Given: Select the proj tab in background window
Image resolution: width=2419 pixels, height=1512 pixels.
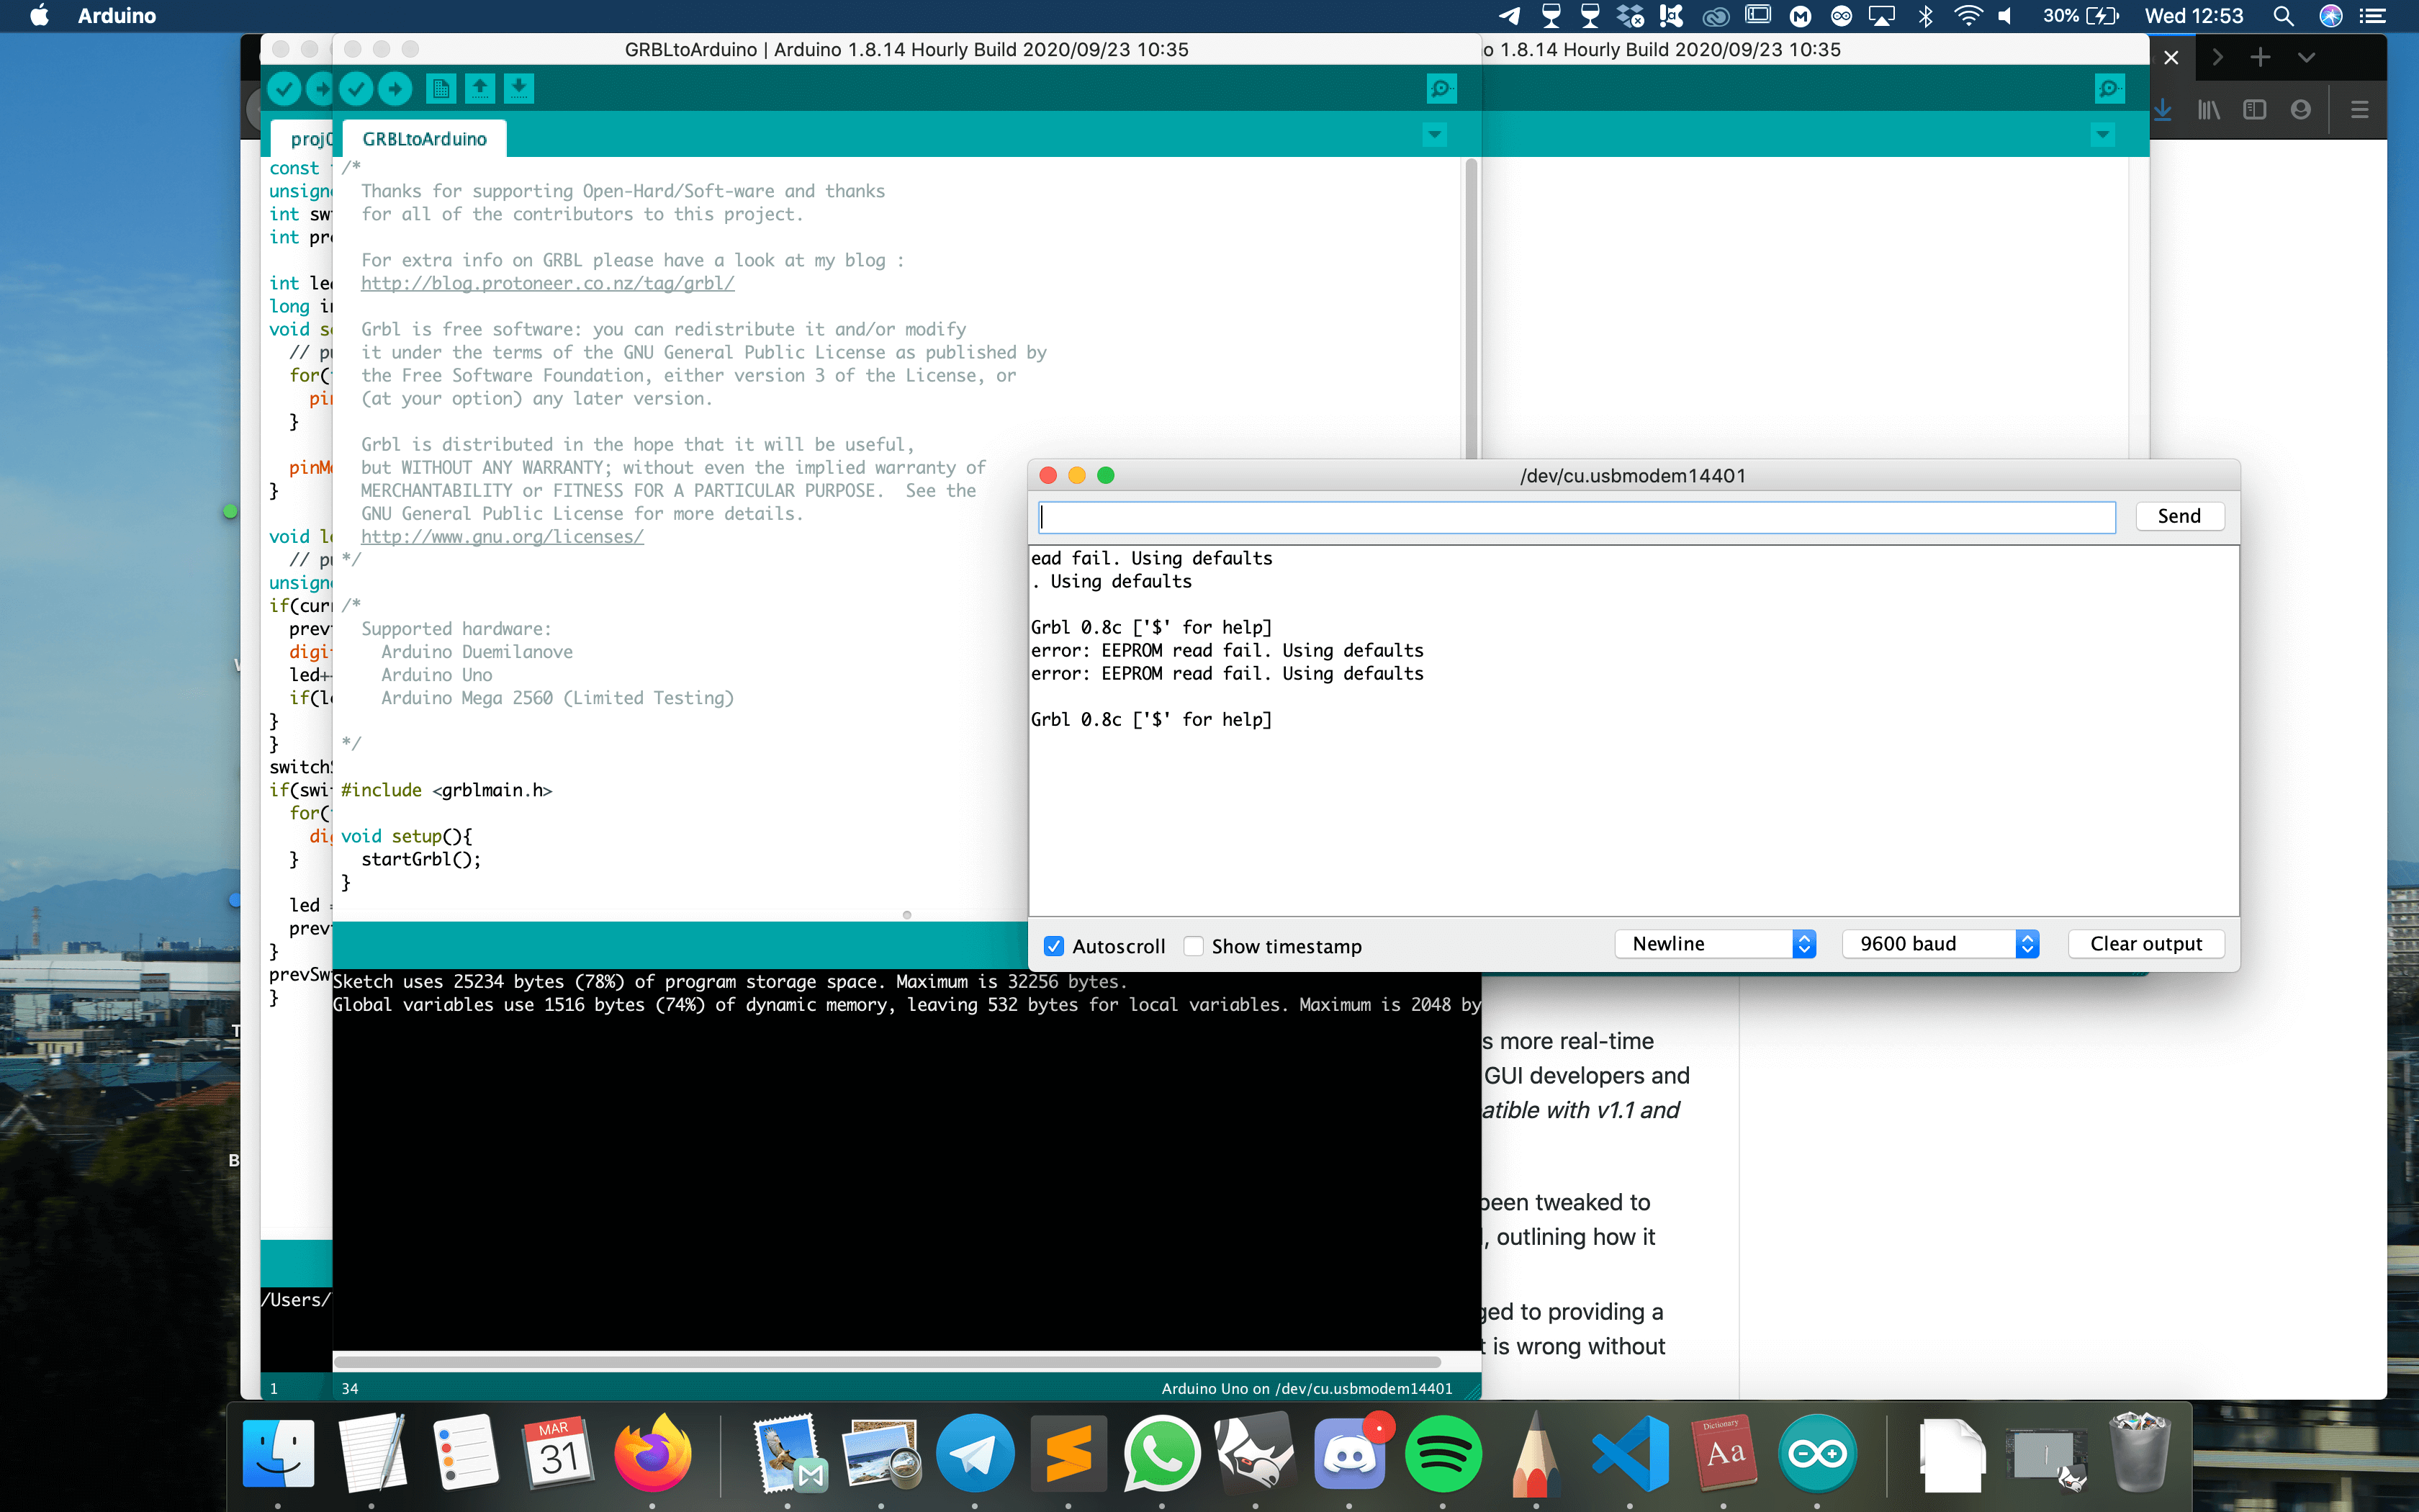Looking at the screenshot, I should [302, 139].
